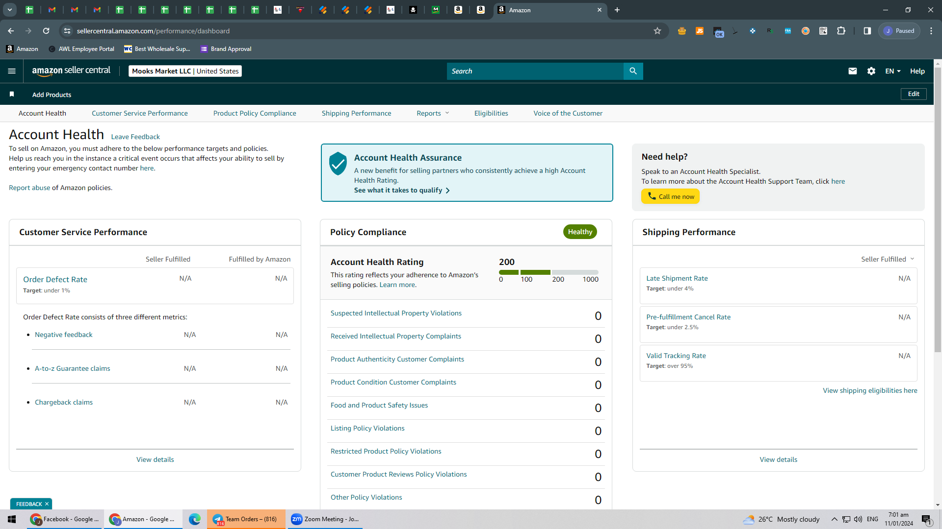
Task: Open Voice of the Customer tab
Action: click(568, 113)
